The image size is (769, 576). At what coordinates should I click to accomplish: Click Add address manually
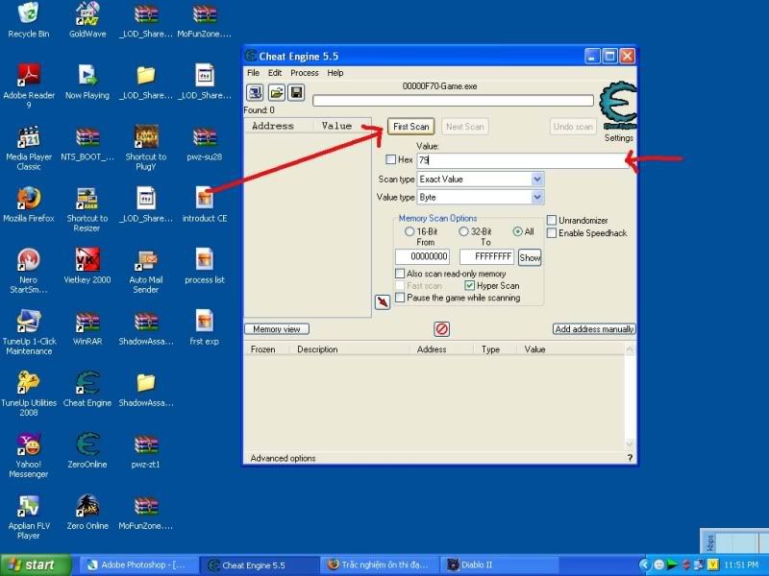[x=594, y=329]
